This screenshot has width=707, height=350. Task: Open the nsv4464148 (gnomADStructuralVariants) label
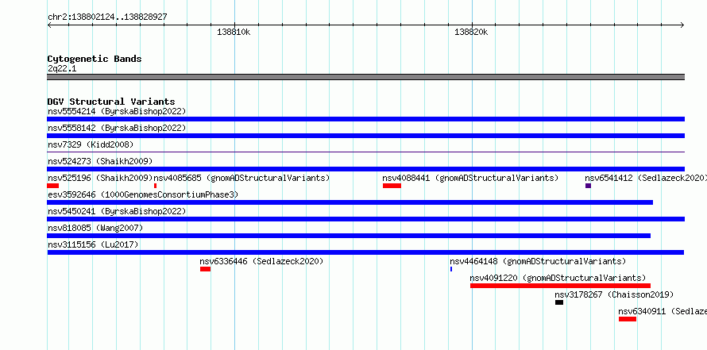click(538, 261)
